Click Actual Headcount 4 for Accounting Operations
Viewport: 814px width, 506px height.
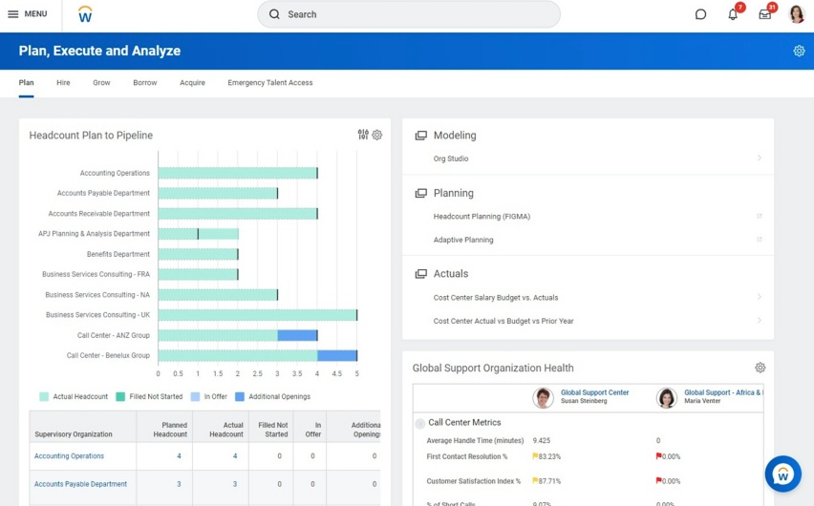click(235, 455)
